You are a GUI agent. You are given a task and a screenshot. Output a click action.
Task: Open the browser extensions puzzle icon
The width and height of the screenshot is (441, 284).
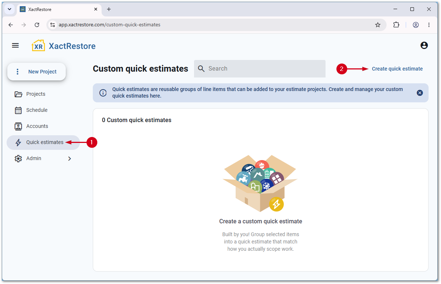pyautogui.click(x=396, y=25)
